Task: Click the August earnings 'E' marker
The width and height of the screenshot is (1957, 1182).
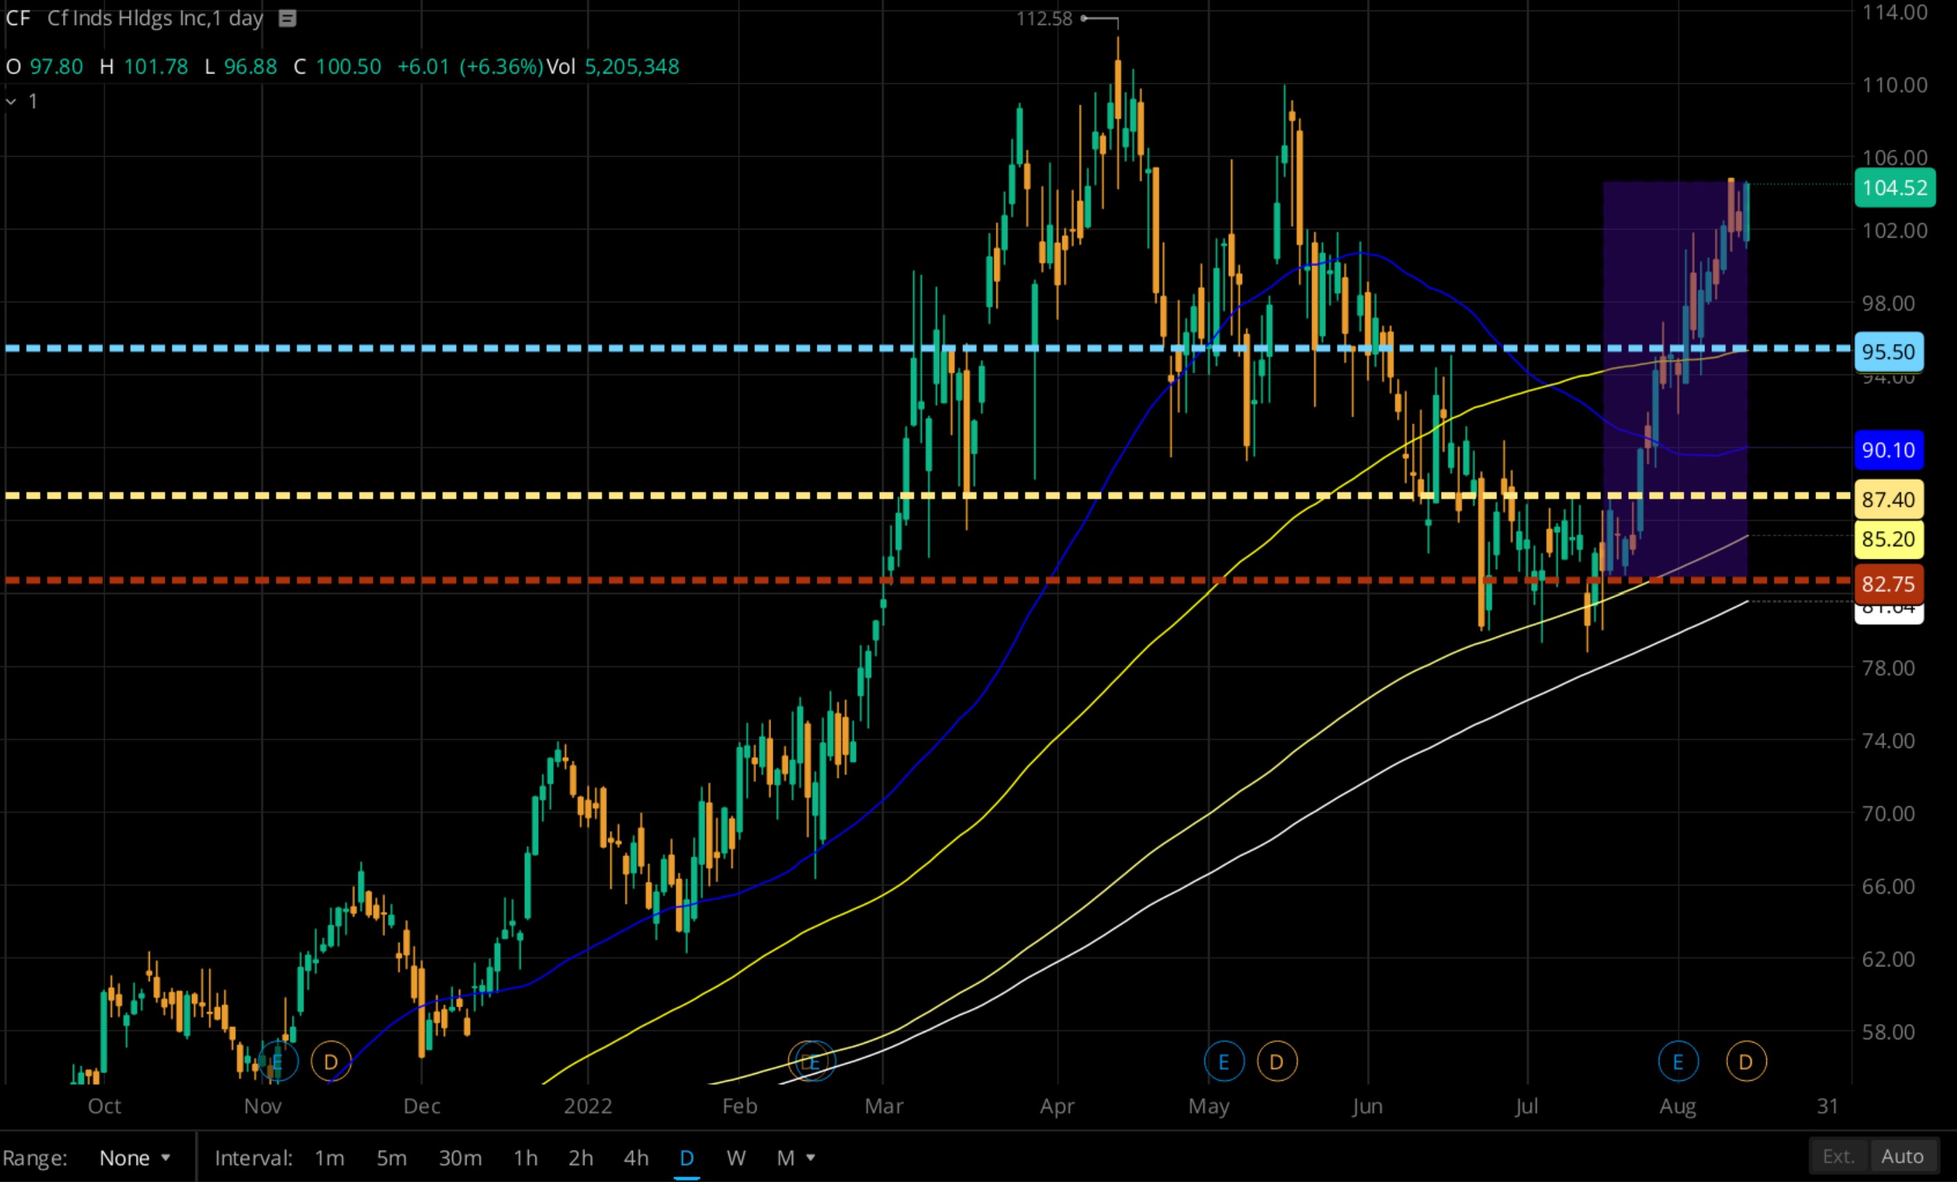Action: tap(1678, 1061)
